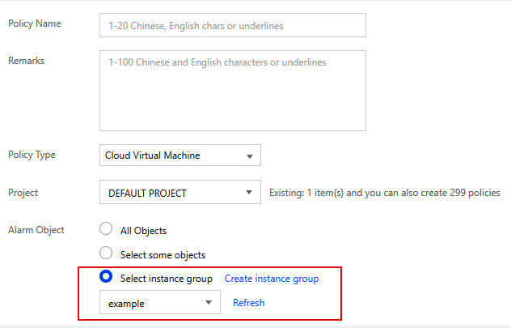Image resolution: width=511 pixels, height=328 pixels.
Task: Click the Policy Name field label
Action: 34,23
